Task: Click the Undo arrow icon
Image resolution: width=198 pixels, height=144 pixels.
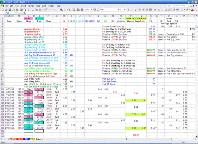Action: [x=50, y=10]
